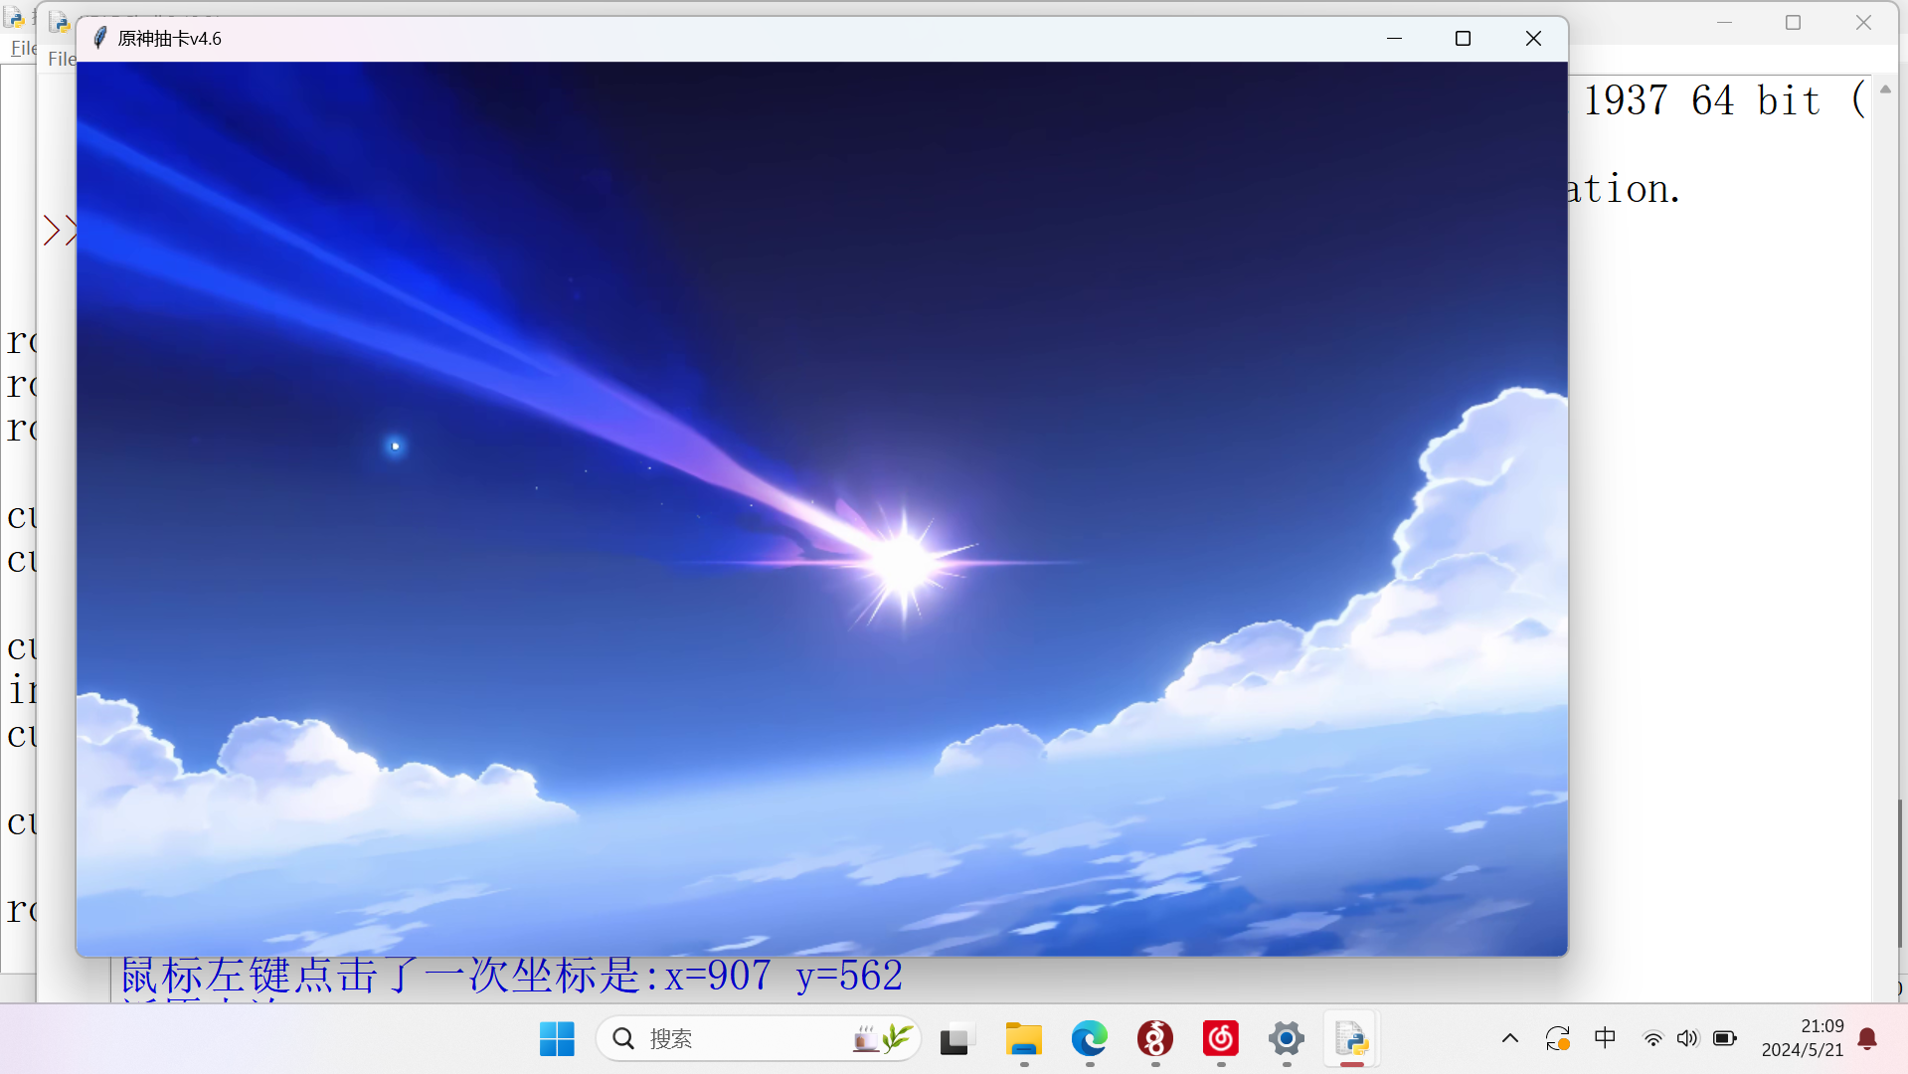Viewport: 1908px width, 1074px height.
Task: Open NetEase Cloud Music on taskbar
Action: tap(1221, 1039)
